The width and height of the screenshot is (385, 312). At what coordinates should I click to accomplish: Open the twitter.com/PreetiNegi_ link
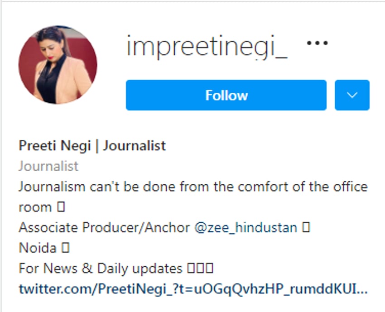click(195, 288)
